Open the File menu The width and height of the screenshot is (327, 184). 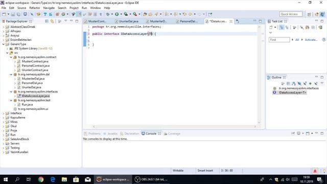click(x=4, y=8)
